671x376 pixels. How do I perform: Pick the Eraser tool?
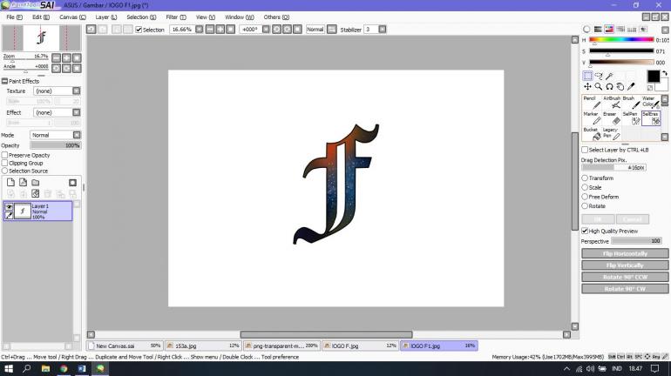point(611,118)
